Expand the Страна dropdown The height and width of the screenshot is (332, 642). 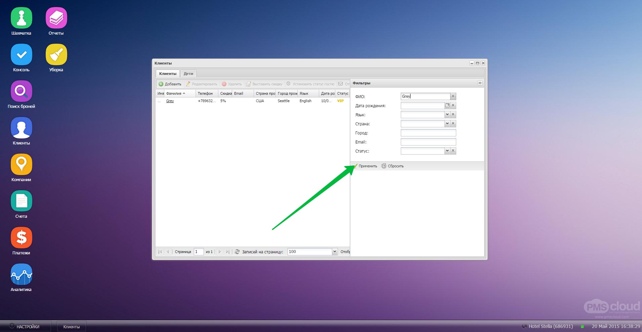pyautogui.click(x=447, y=124)
